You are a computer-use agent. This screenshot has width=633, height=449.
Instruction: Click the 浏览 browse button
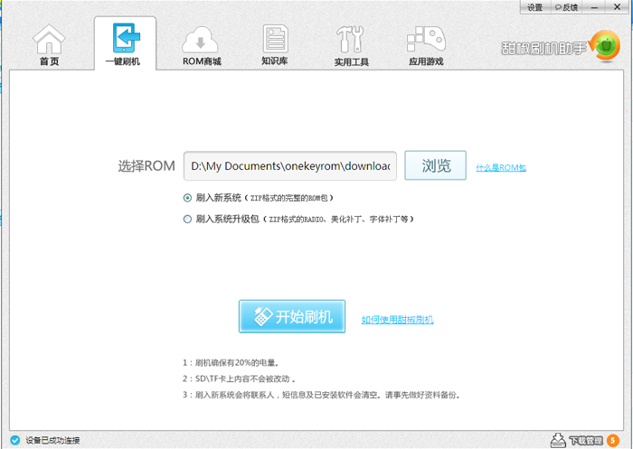pos(435,165)
